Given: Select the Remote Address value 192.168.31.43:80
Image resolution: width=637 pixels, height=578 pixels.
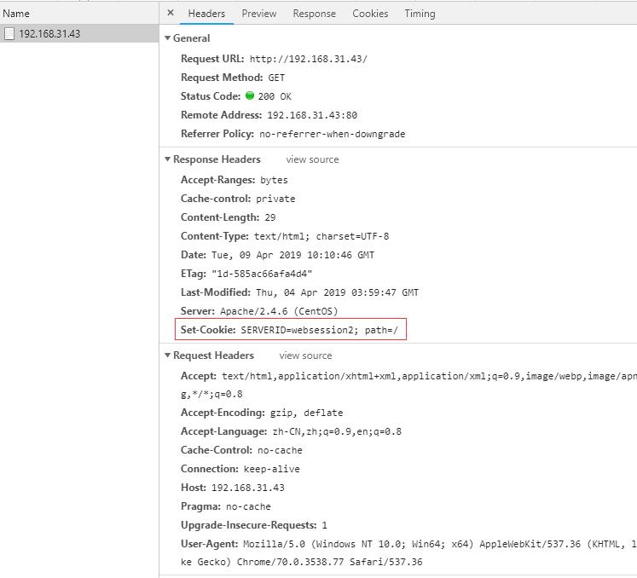Looking at the screenshot, I should 312,115.
